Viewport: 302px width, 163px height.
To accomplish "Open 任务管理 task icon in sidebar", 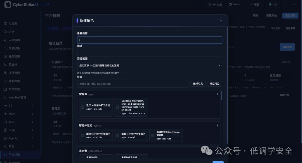I will [x=5, y=56].
